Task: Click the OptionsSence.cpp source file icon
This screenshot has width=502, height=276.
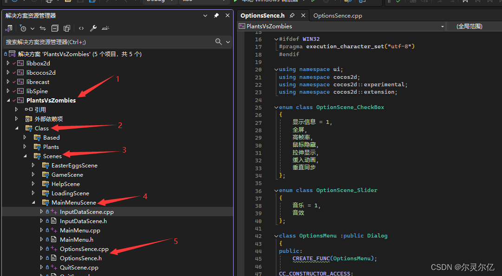Action: (54, 249)
